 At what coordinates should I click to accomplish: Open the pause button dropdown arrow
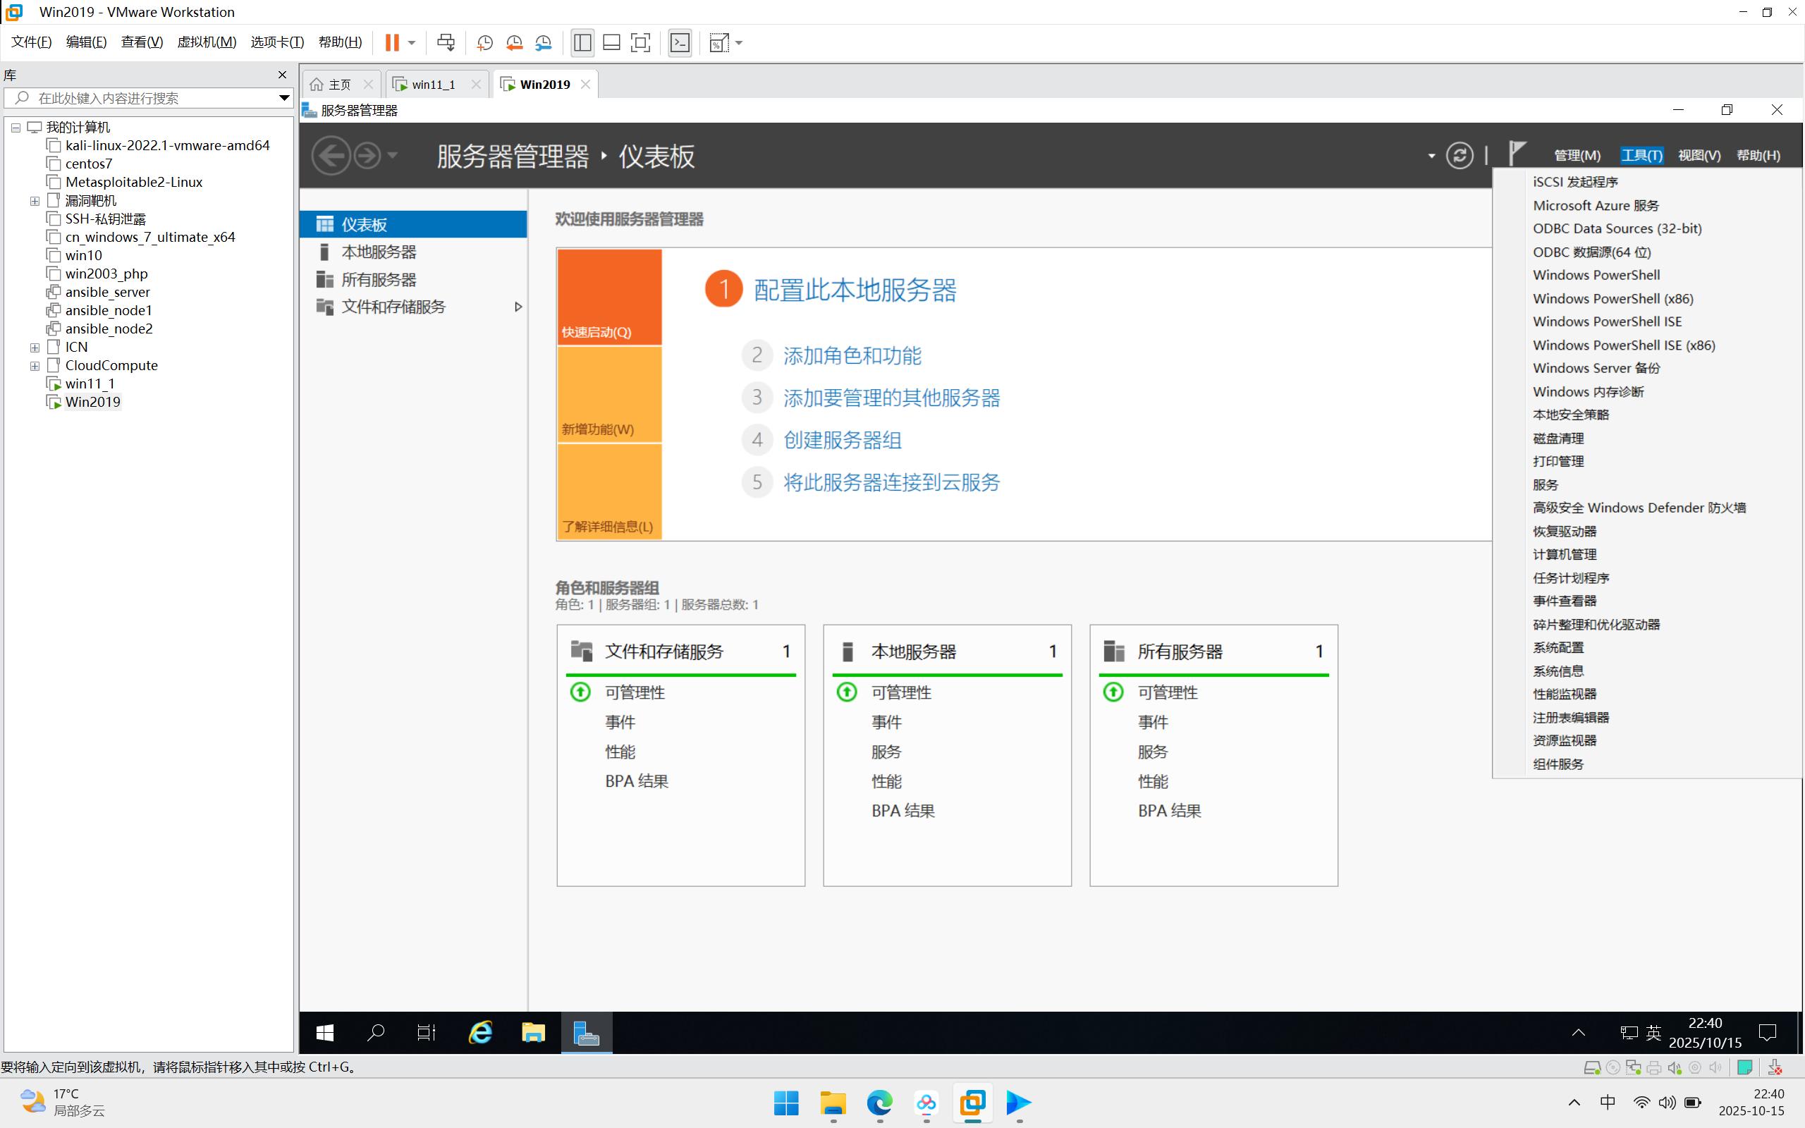click(411, 42)
